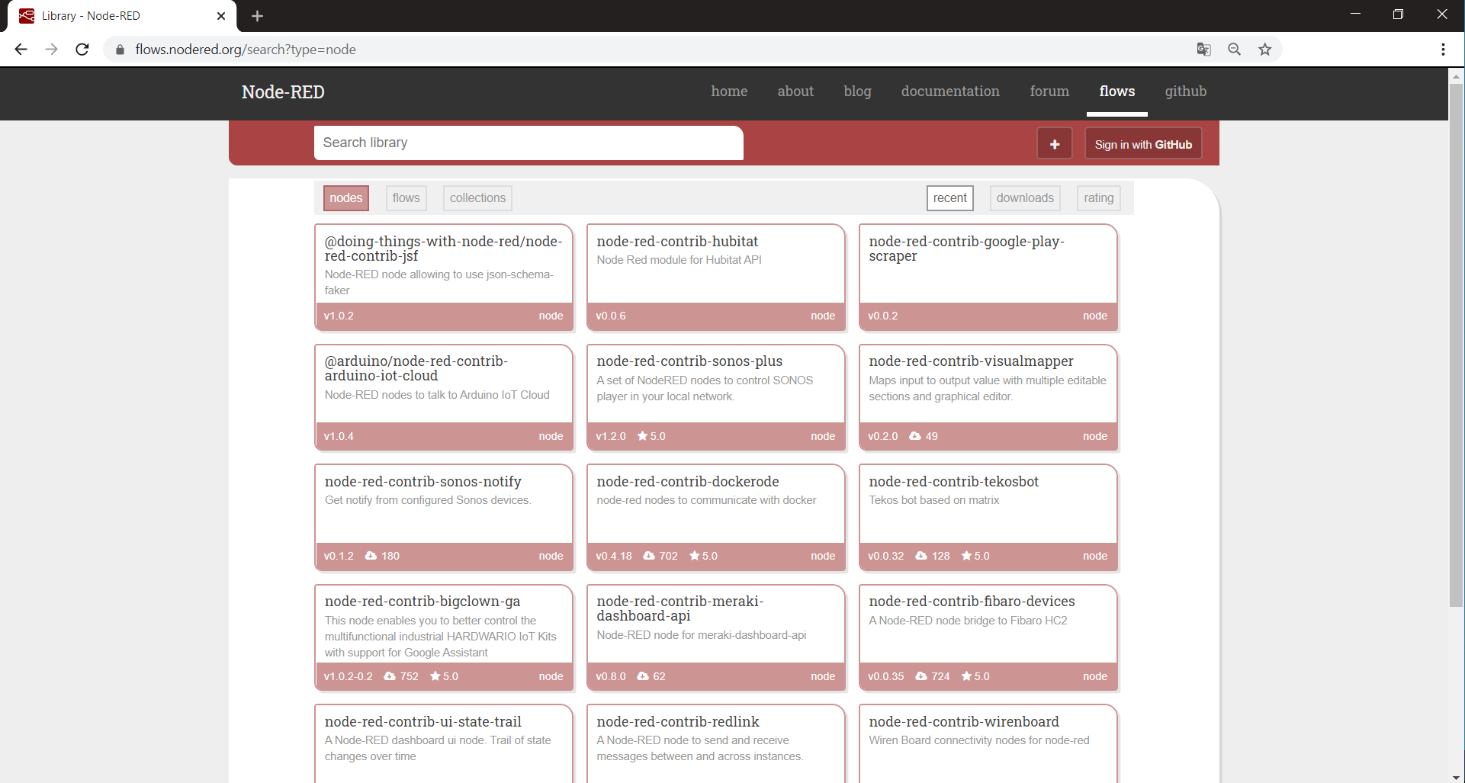Viewport: 1465px width, 783px height.
Task: Sort results by rating
Action: [1098, 198]
